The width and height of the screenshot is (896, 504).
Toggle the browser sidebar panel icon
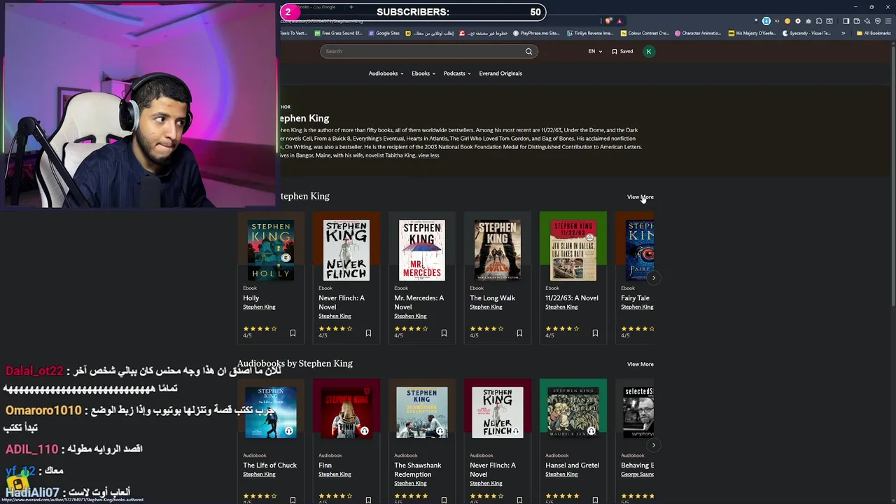point(846,21)
